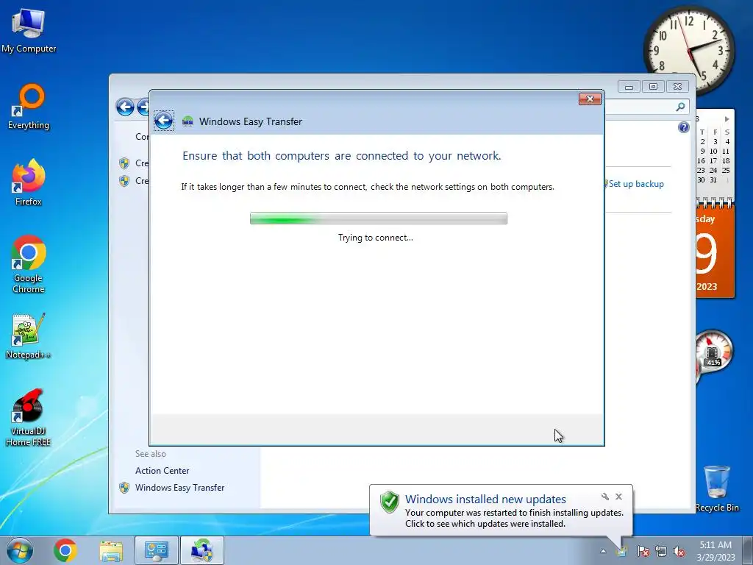The height and width of the screenshot is (565, 753).
Task: Open Help in the Control Panel window
Action: pyautogui.click(x=684, y=127)
